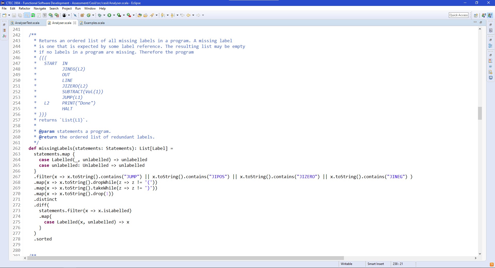Open the External Tools dropdown arrow
The height and width of the screenshot is (268, 495).
(134, 15)
